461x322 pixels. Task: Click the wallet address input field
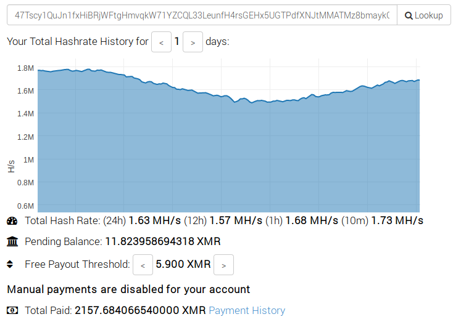click(201, 15)
